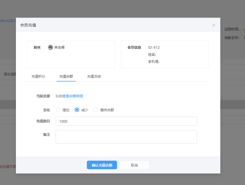
Task: Switch to the 充值积分 tab
Action: click(38, 77)
